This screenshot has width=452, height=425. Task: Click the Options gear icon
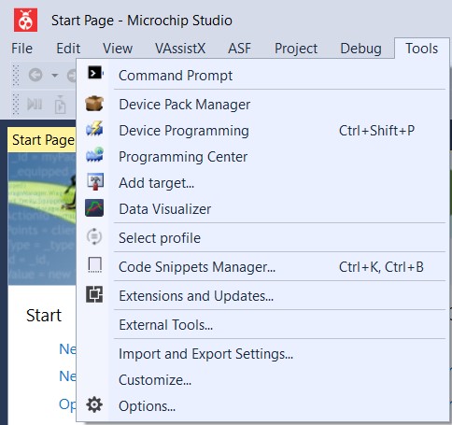pos(94,404)
